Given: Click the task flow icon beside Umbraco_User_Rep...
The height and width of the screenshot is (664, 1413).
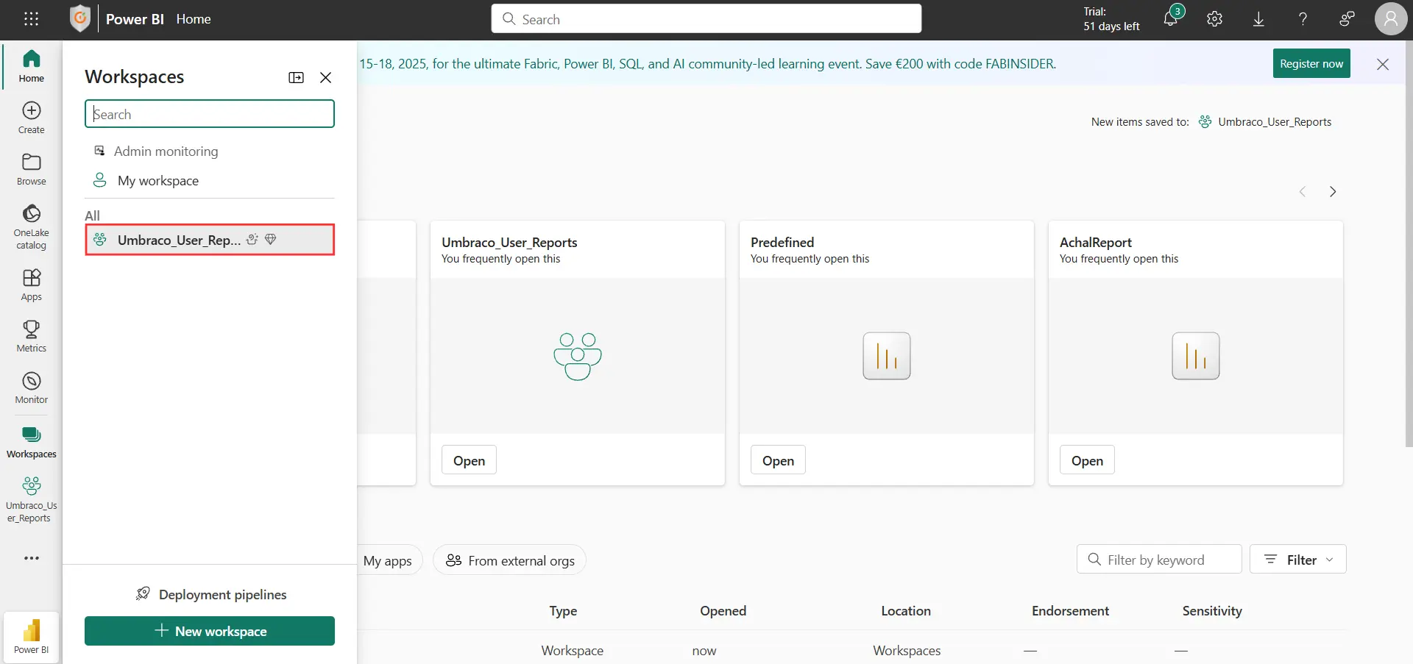Looking at the screenshot, I should coord(252,239).
